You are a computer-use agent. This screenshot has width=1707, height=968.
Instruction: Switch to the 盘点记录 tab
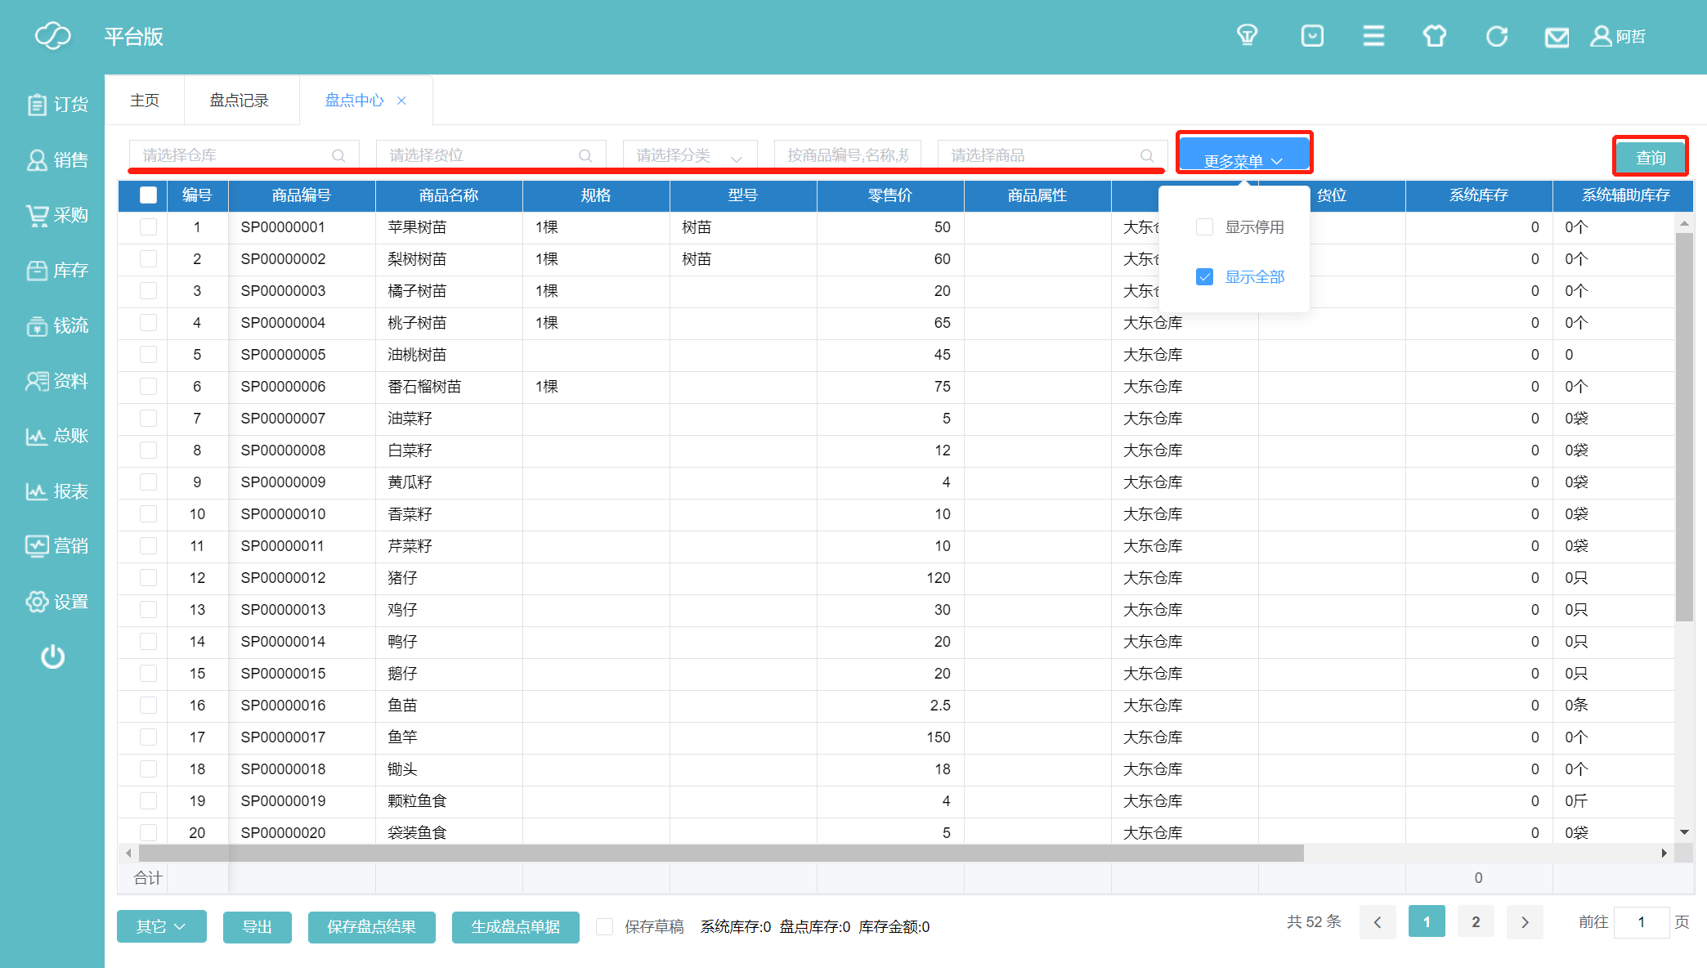click(x=240, y=101)
